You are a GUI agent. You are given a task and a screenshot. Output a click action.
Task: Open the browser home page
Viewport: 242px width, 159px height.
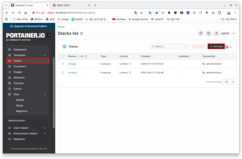(x=26, y=13)
